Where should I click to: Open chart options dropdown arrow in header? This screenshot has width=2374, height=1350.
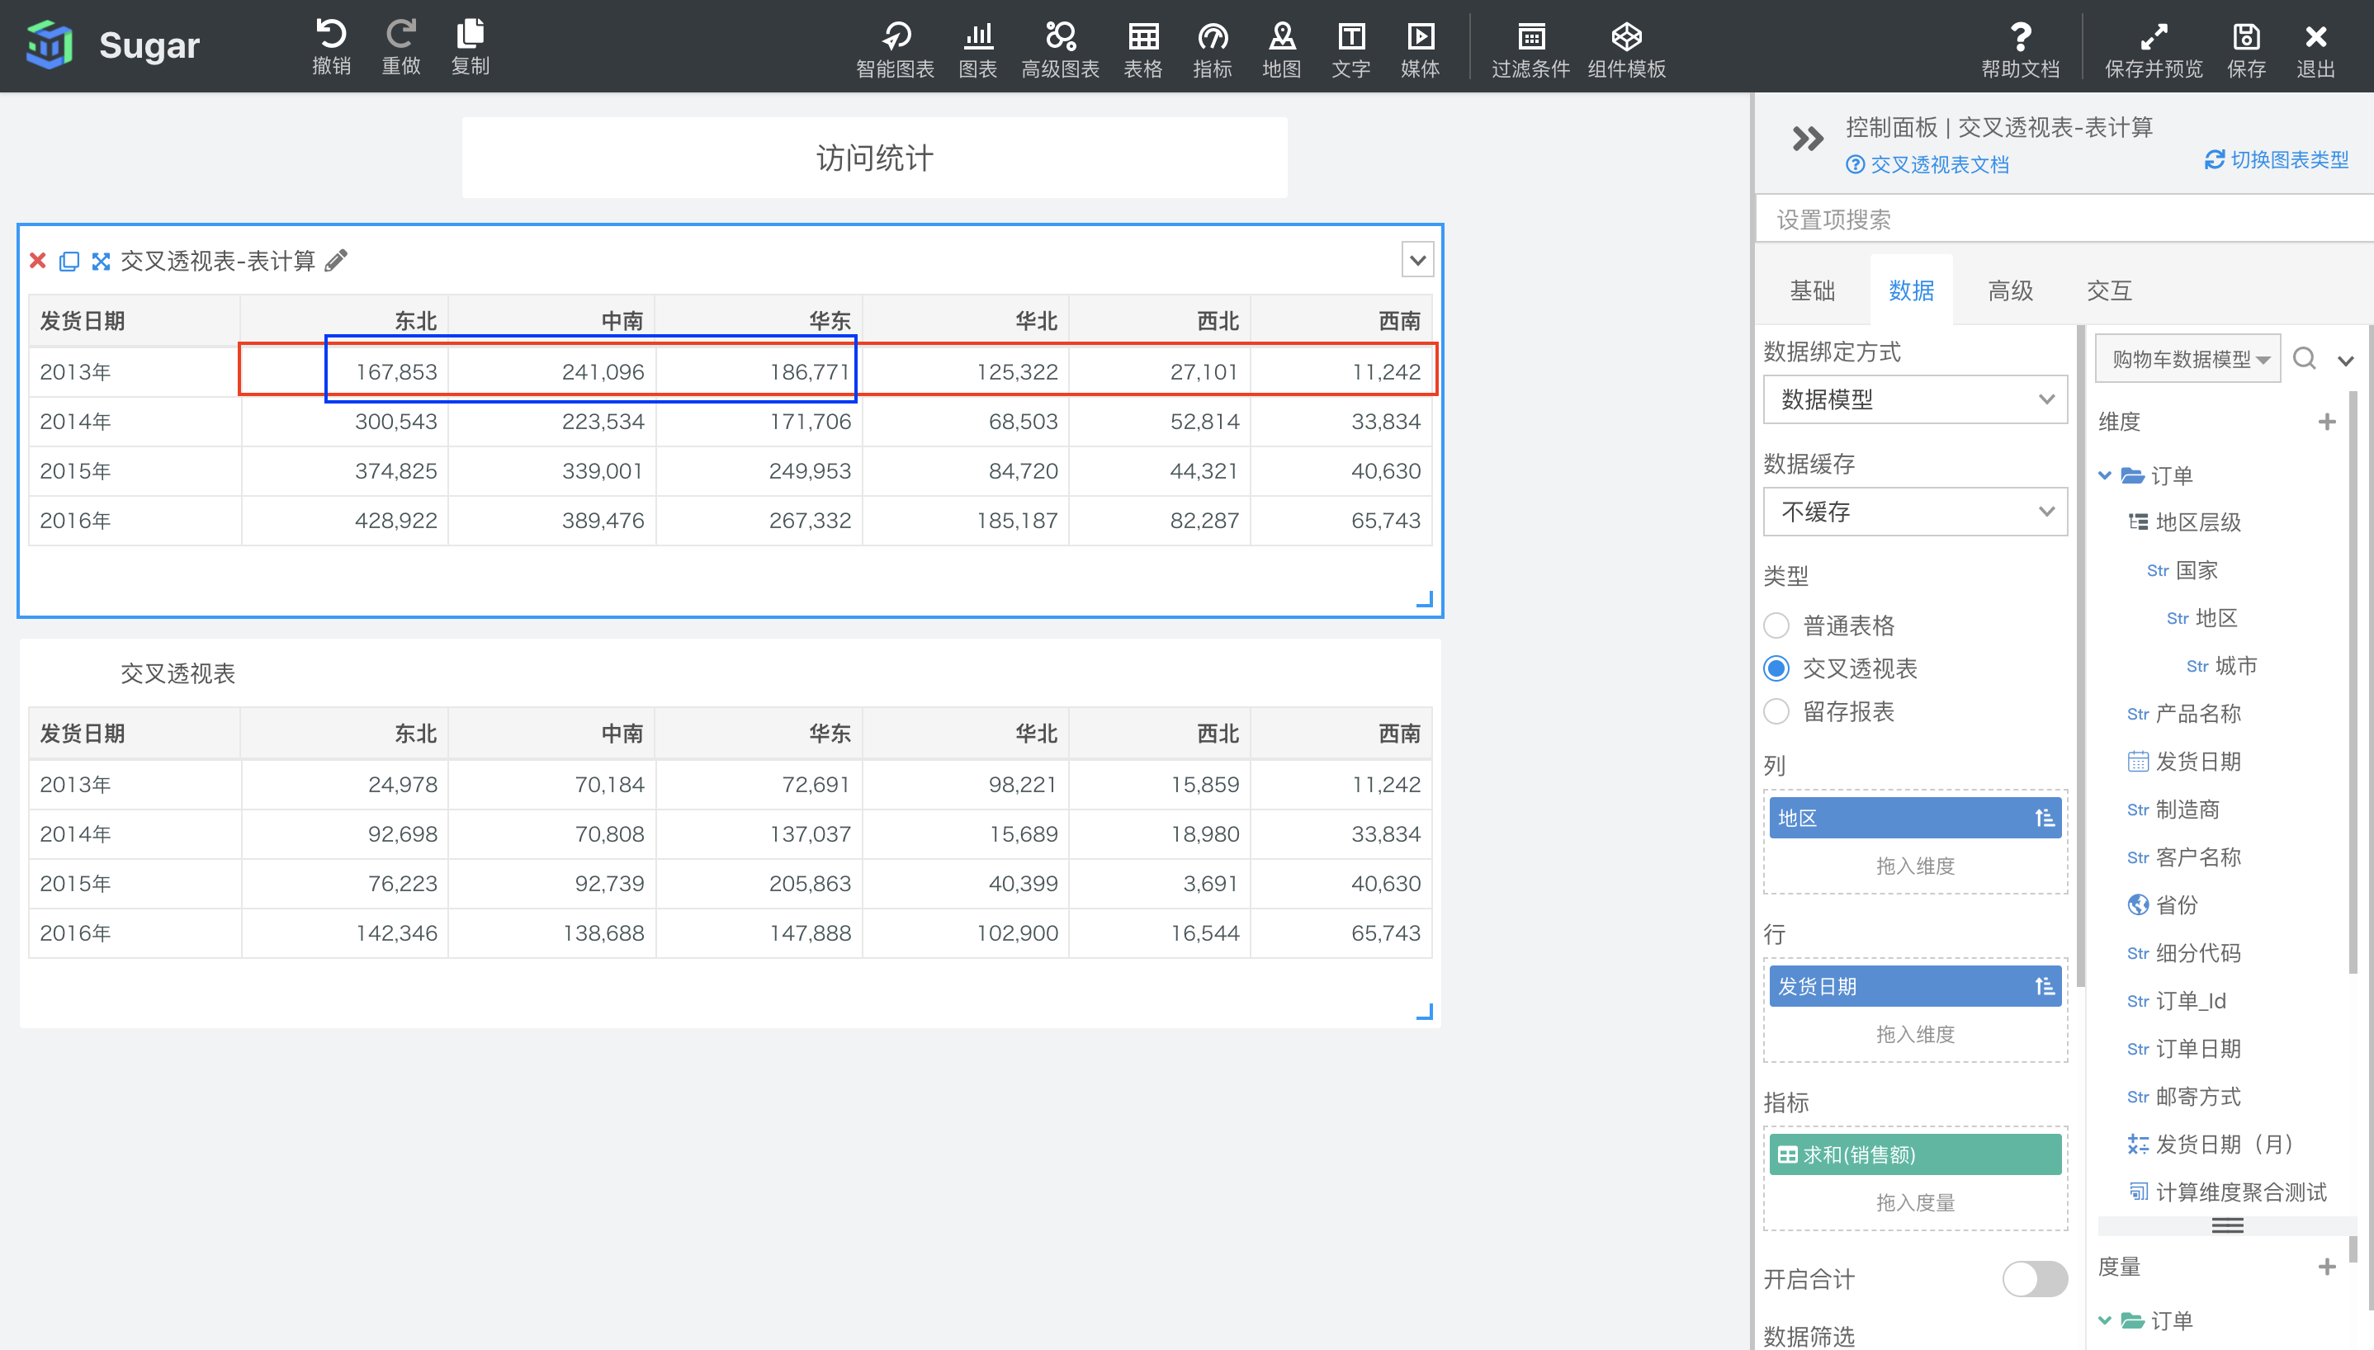pos(1417,261)
